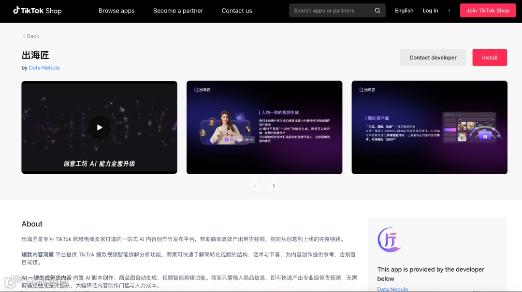Show next carousel slide with right chevron
This screenshot has width=522, height=292.
click(274, 185)
